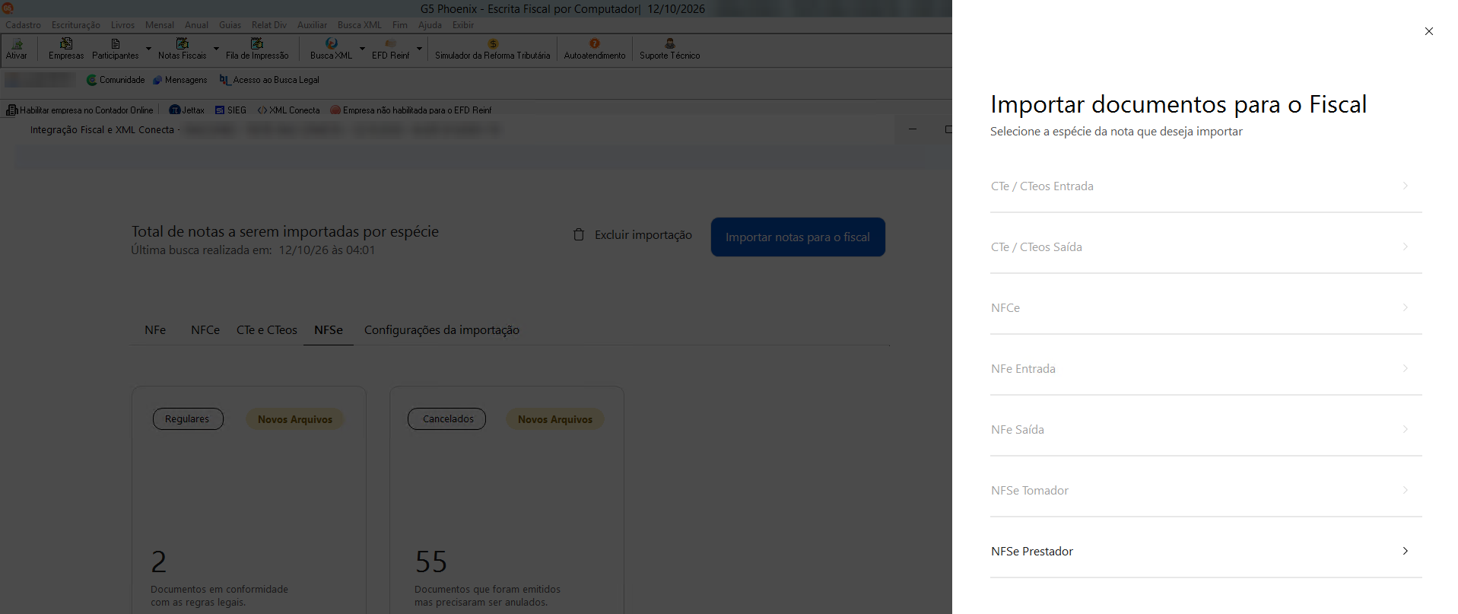Open SIEG integration shortcut
Image resolution: width=1458 pixels, height=614 pixels.
231,110
